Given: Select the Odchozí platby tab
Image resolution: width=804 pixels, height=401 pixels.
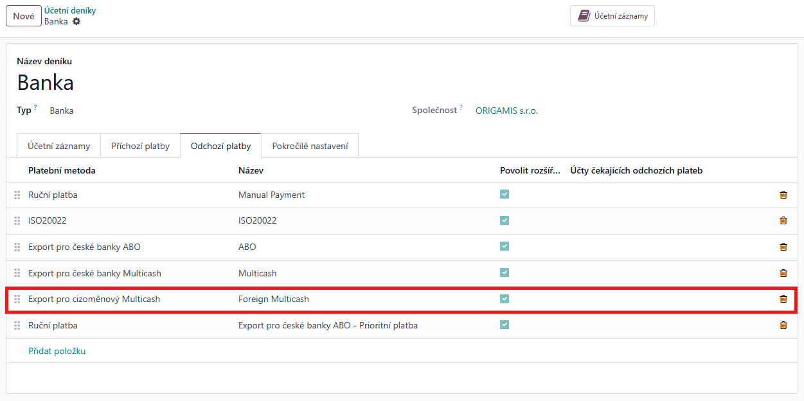Looking at the screenshot, I should point(221,146).
